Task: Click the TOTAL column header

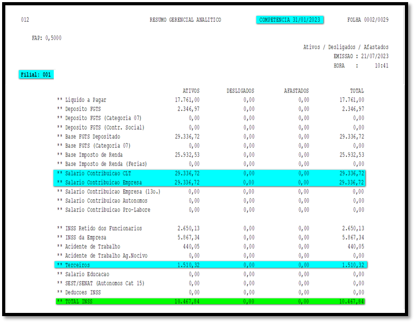Action: 357,91
